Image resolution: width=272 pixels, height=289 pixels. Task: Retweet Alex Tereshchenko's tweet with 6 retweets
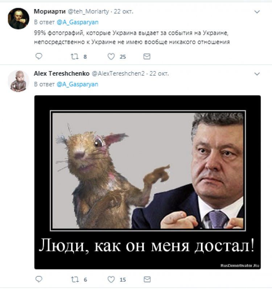[x=75, y=280]
